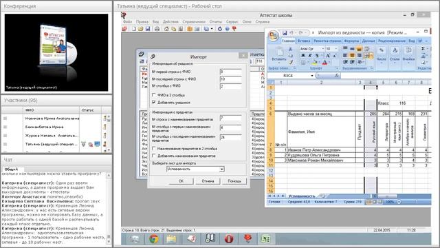Expand Шрифт group dialog launcher
This screenshot has height=248, width=440.
[x=338, y=68]
